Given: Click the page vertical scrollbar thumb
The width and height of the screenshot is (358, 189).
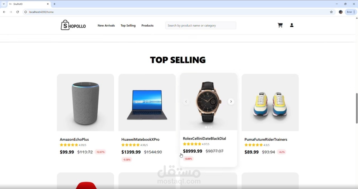Looking at the screenshot, I should [357, 108].
